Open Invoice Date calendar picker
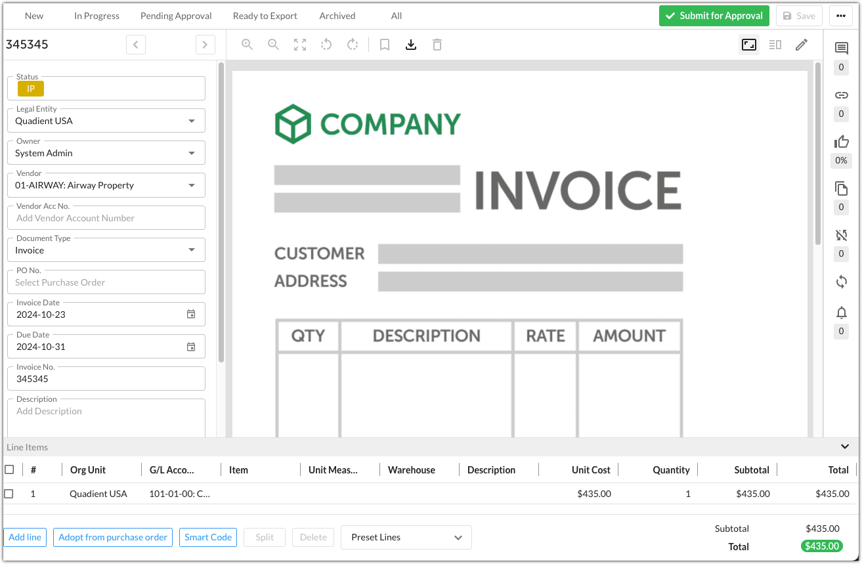 pyautogui.click(x=191, y=315)
